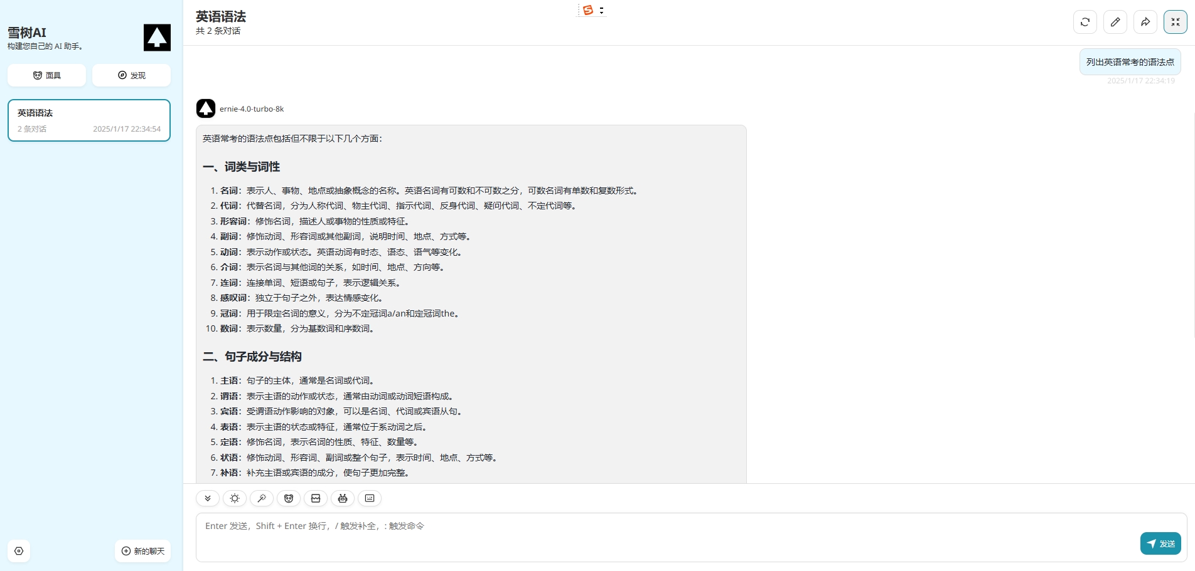
Task: Start a 新的聊天 conversation
Action: (142, 550)
